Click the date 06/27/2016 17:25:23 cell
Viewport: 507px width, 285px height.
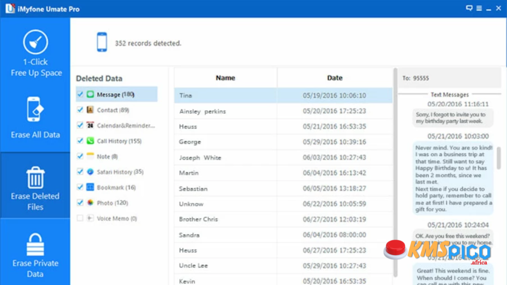coord(335,250)
